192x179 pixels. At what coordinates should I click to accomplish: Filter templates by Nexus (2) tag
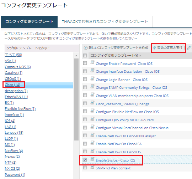click(12, 157)
